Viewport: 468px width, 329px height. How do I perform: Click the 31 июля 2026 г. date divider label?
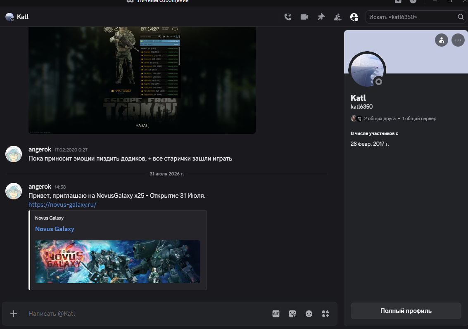(x=167, y=174)
